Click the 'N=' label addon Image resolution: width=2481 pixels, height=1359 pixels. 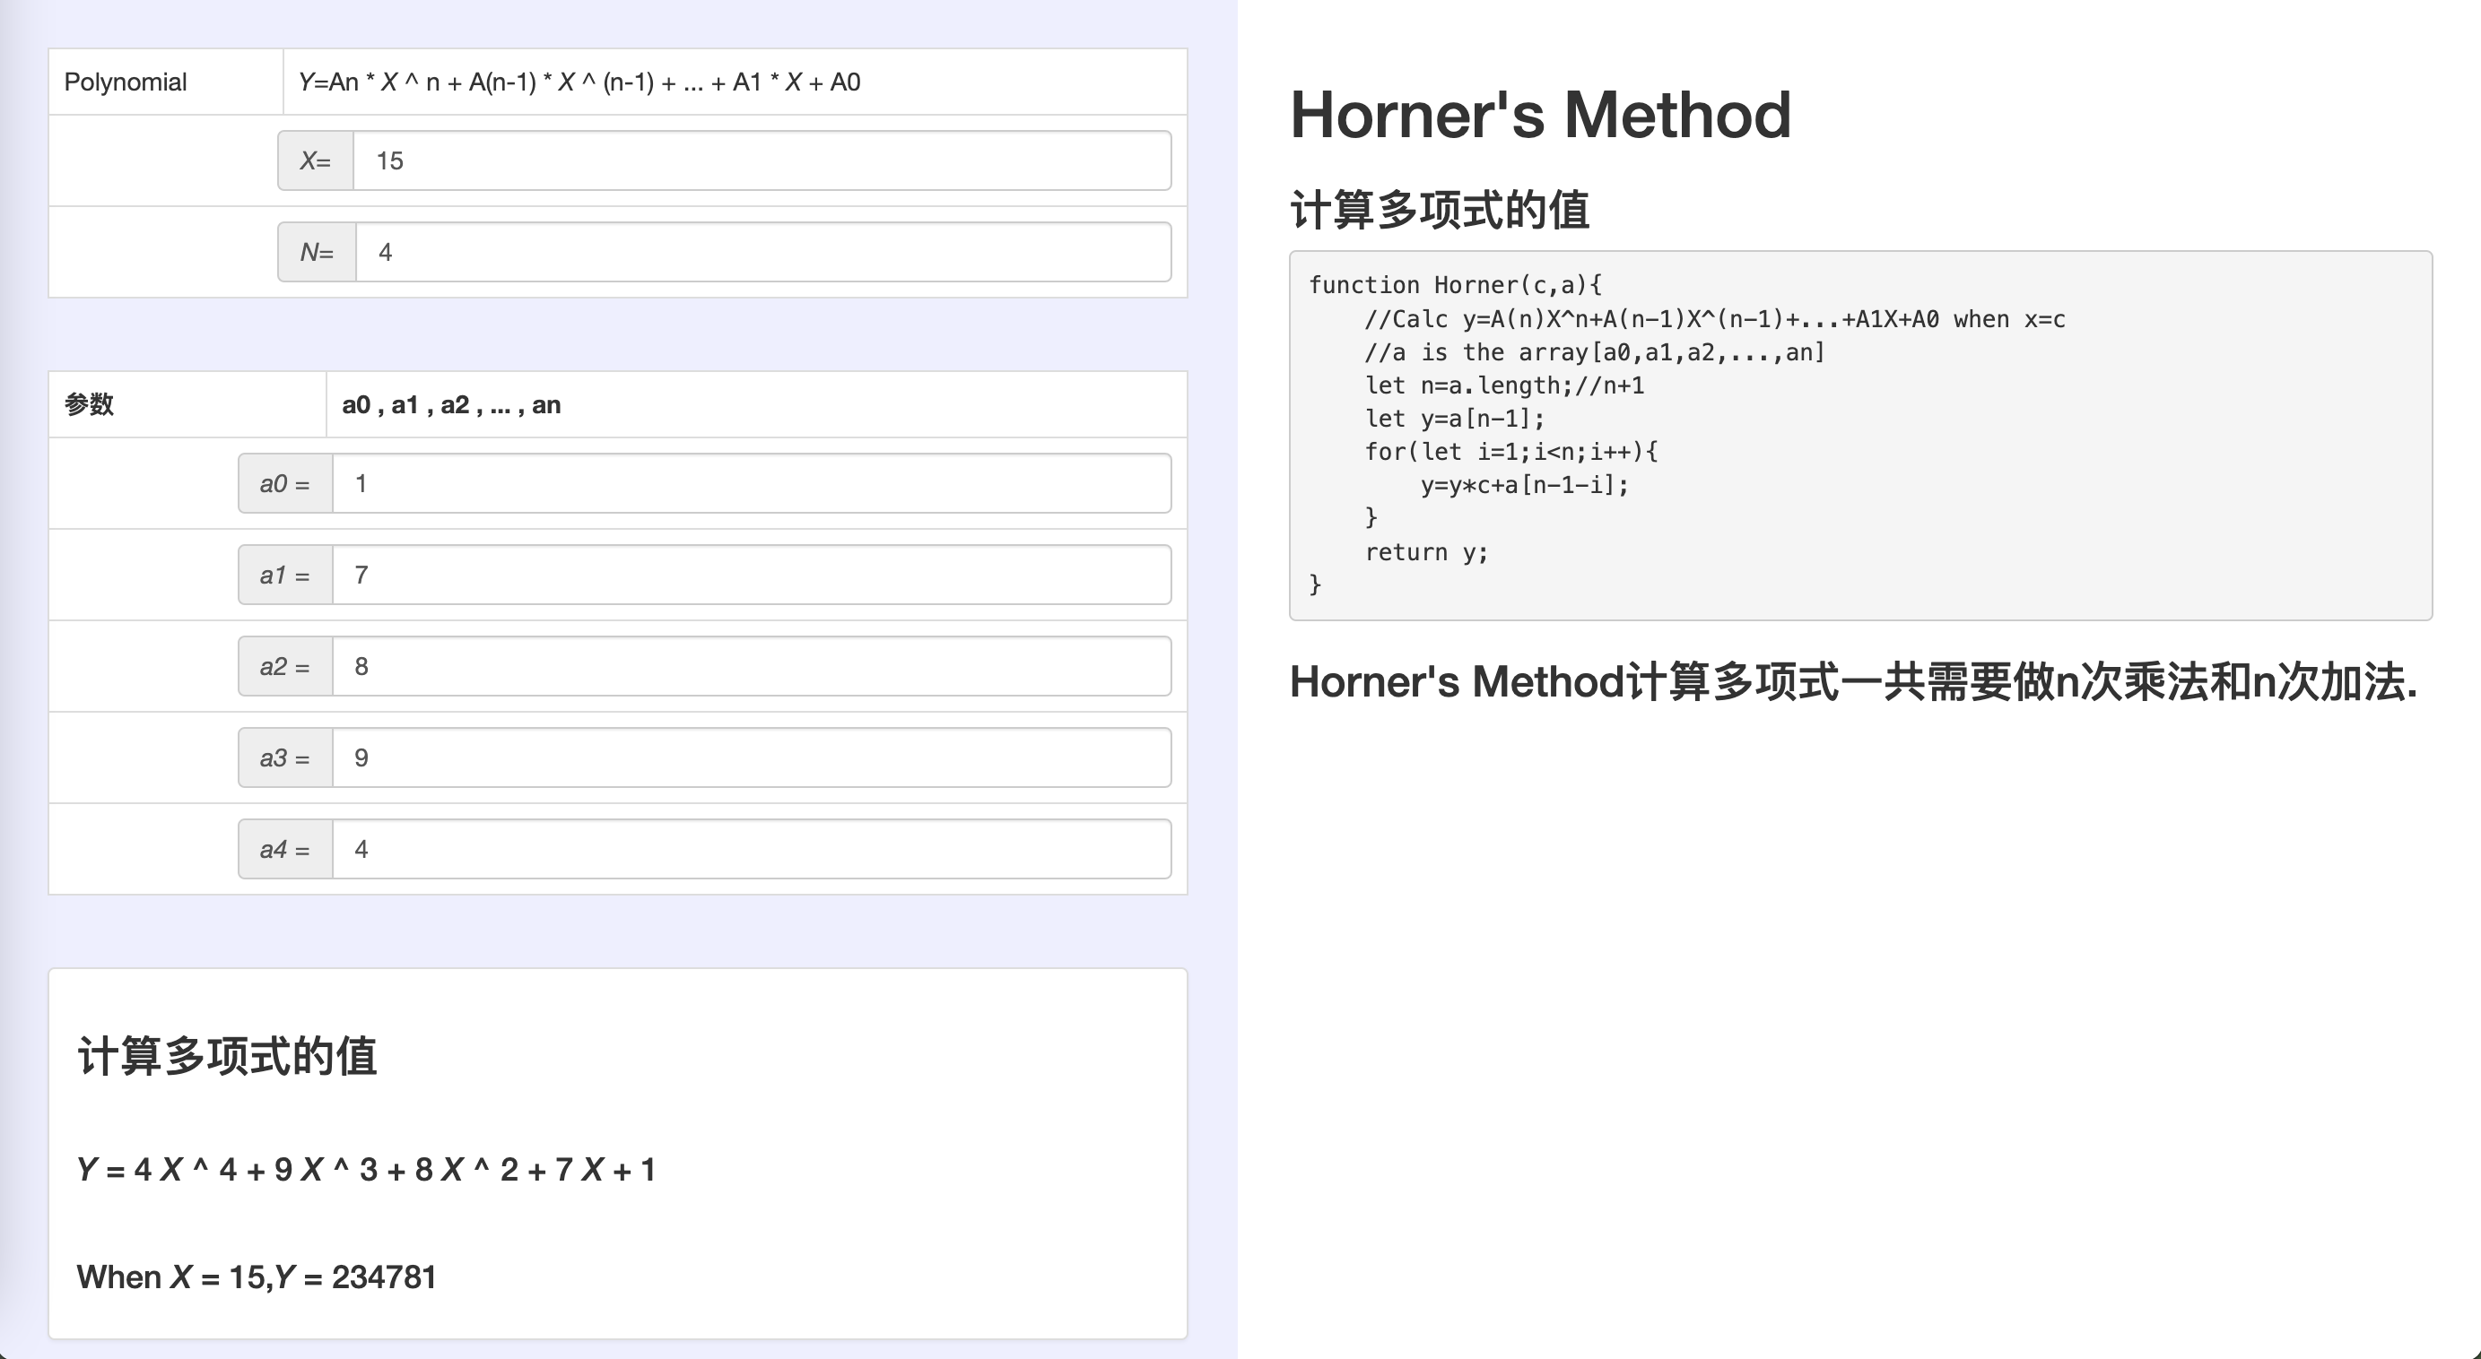click(x=317, y=252)
